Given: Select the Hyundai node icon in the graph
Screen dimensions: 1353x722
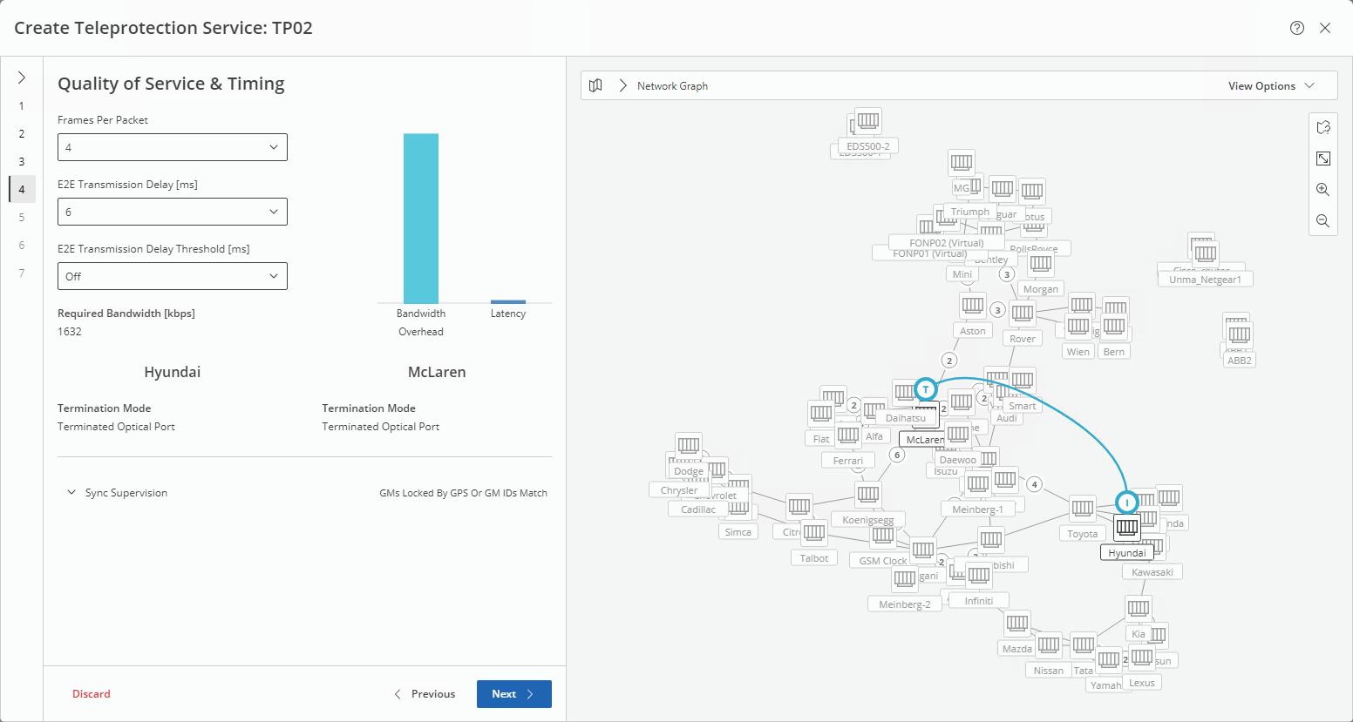Looking at the screenshot, I should pyautogui.click(x=1127, y=527).
